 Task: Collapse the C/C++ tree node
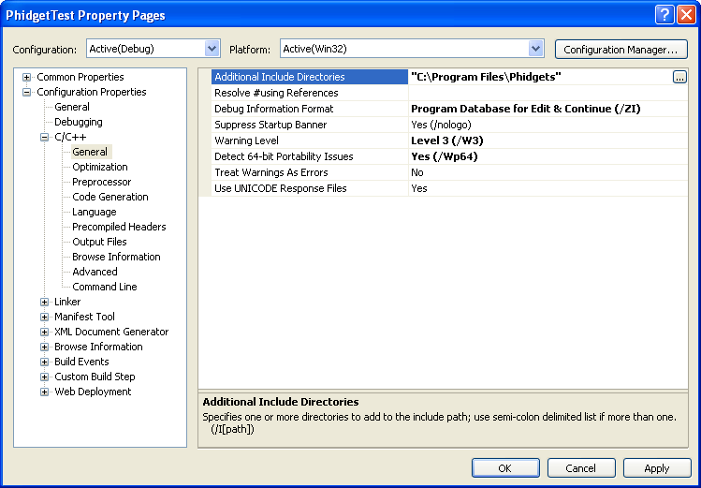click(x=44, y=138)
